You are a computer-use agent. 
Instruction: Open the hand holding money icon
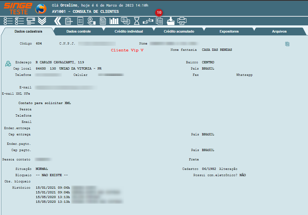click(91, 21)
